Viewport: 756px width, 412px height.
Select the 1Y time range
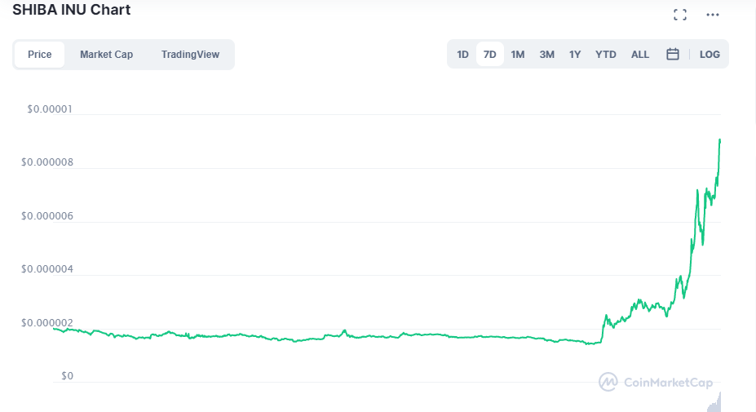coord(575,55)
